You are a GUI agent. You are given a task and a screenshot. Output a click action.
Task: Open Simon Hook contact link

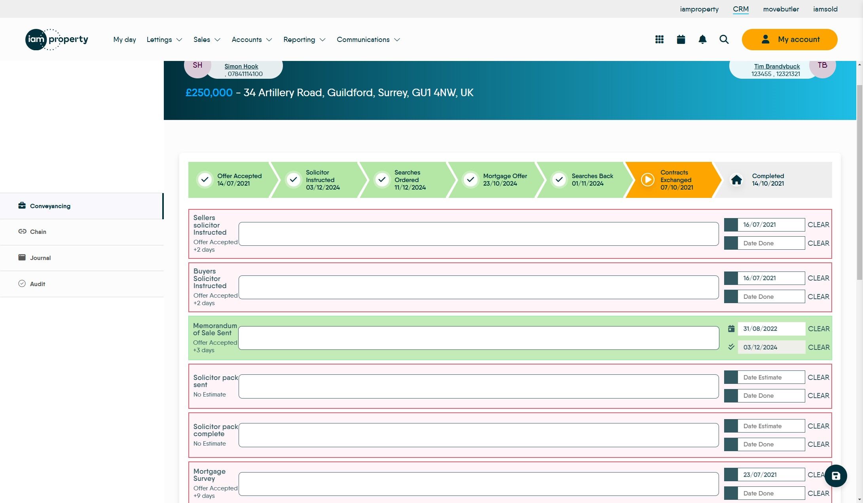(x=241, y=66)
